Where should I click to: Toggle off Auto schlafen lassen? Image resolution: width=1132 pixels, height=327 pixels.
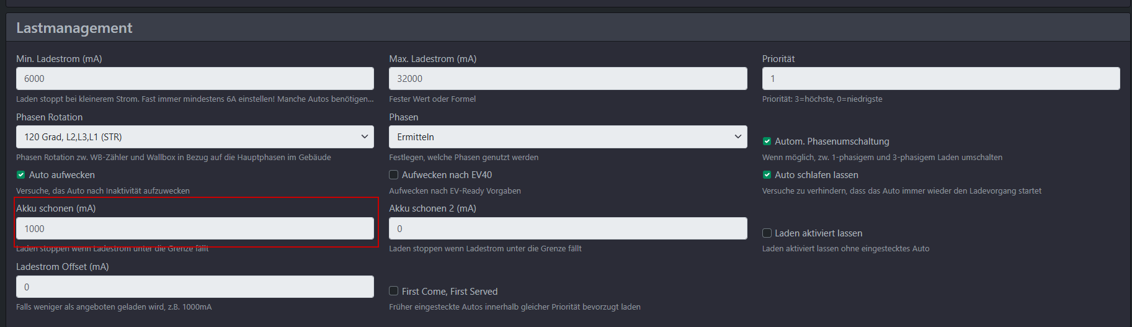click(x=767, y=175)
